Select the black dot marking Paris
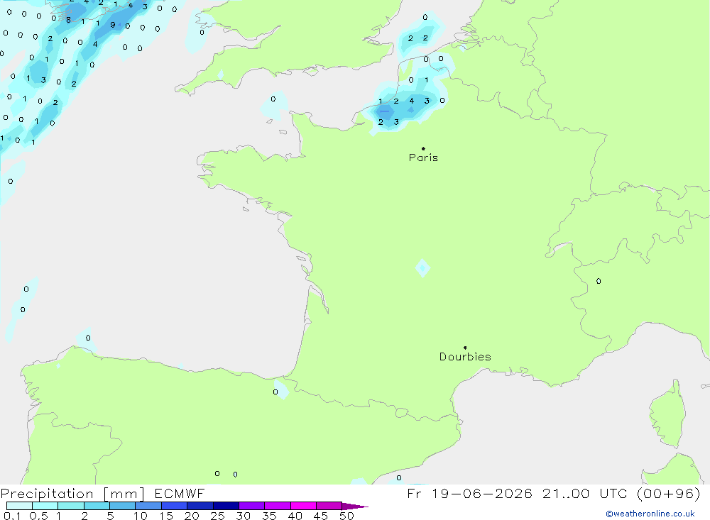This screenshot has height=520, width=710. point(423,148)
